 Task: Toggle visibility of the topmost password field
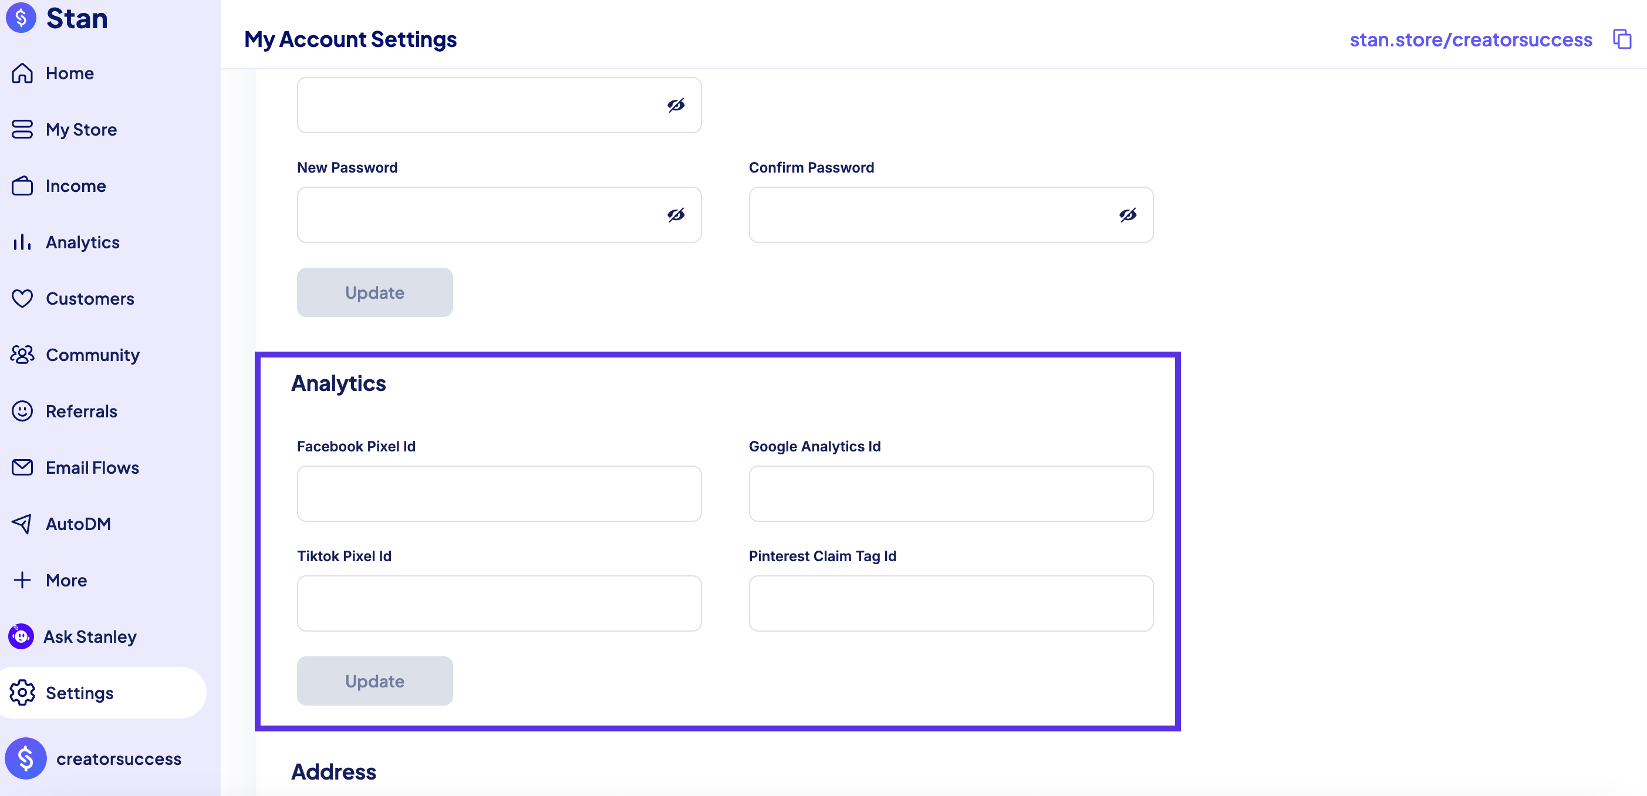pos(676,105)
